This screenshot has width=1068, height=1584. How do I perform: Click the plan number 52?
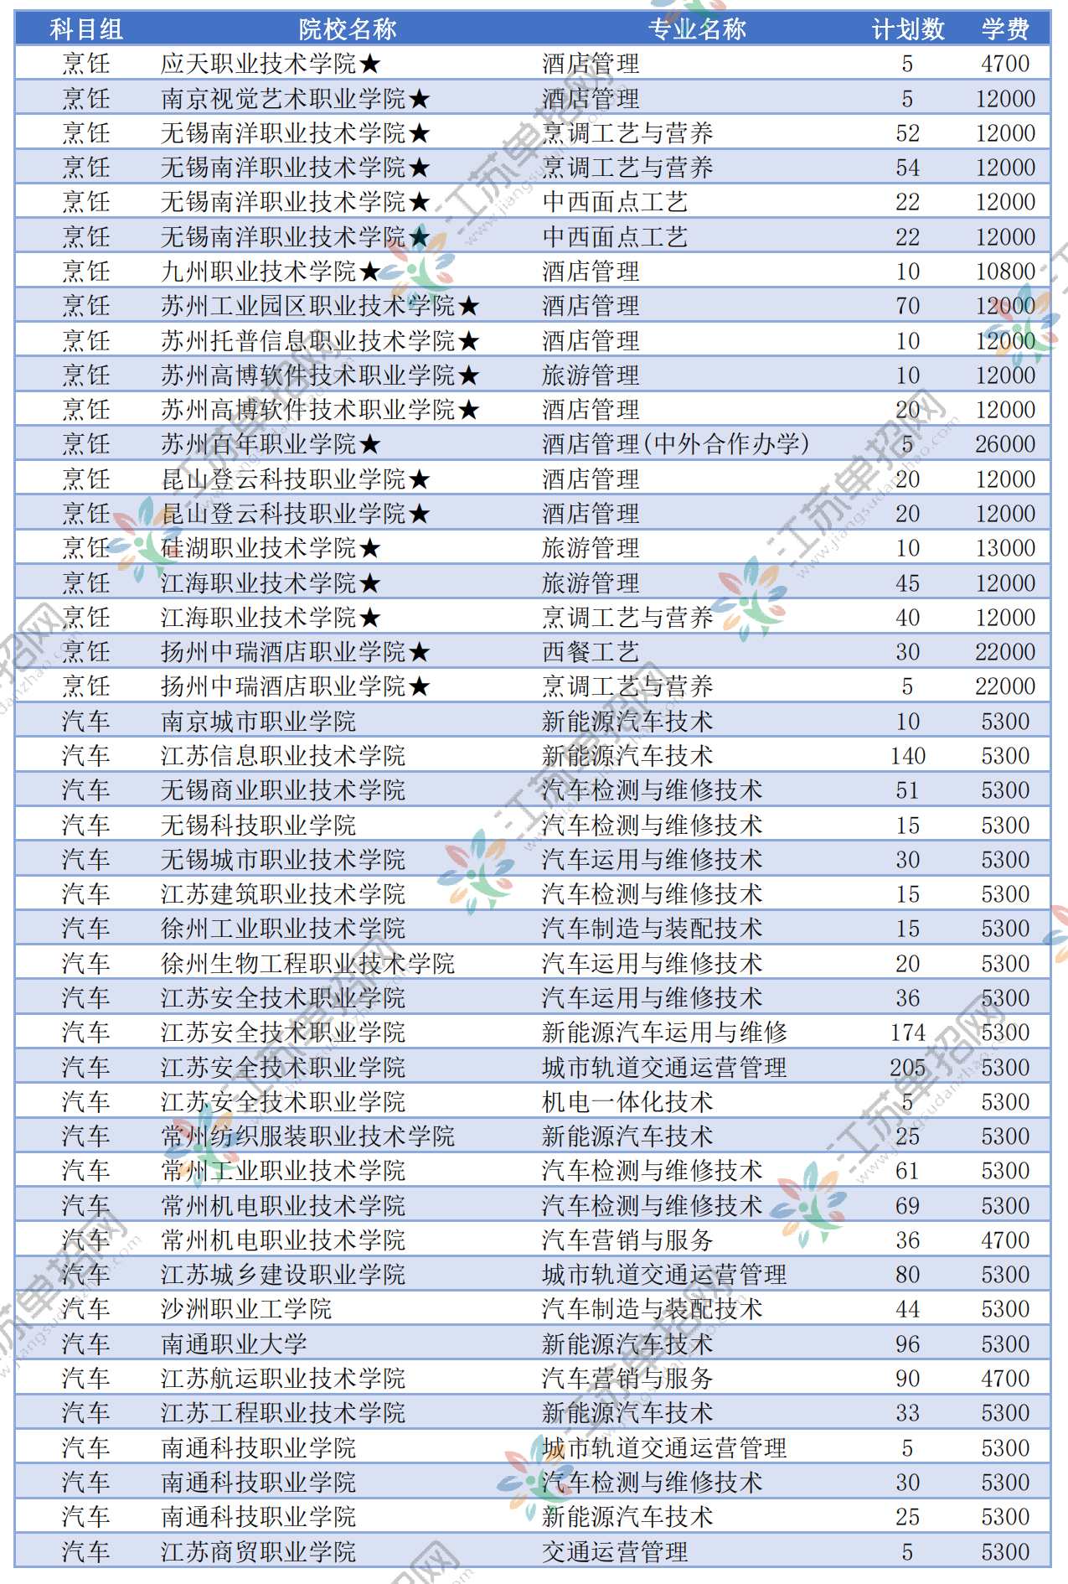[908, 133]
